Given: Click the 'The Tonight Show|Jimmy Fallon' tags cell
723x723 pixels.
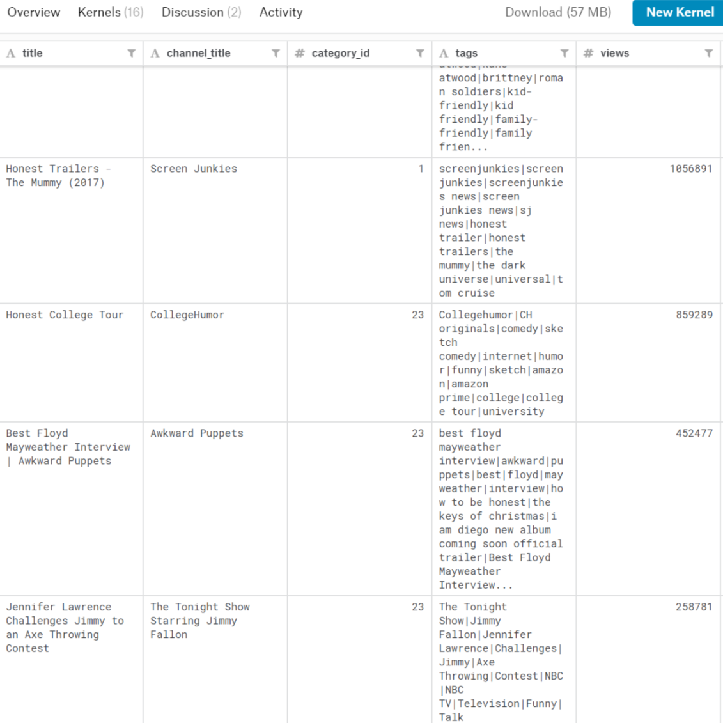Looking at the screenshot, I should click(x=504, y=660).
